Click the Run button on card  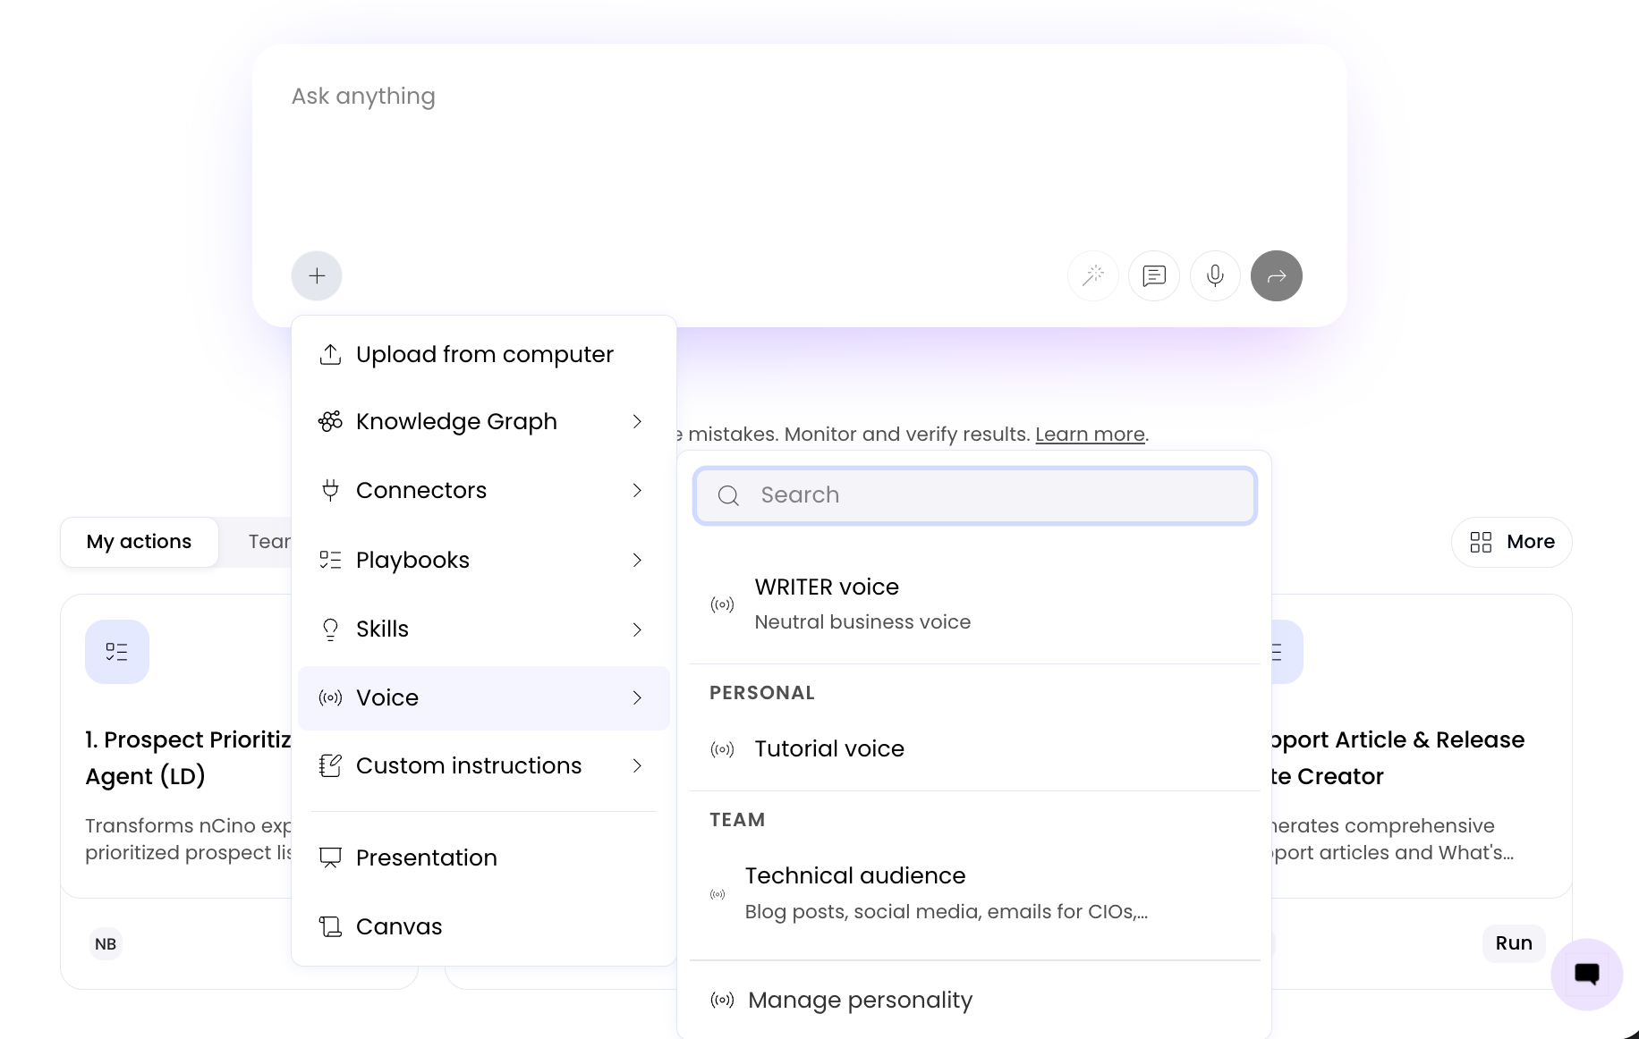point(1514,943)
